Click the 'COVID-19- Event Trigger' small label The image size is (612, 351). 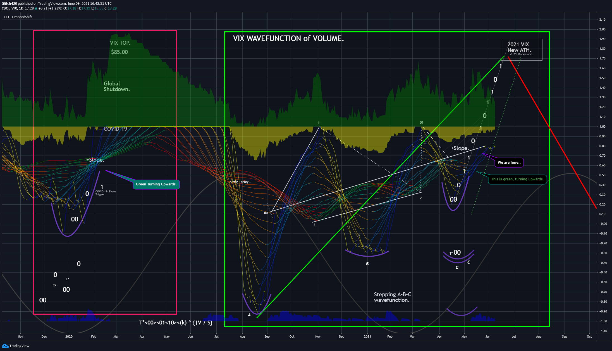click(106, 193)
